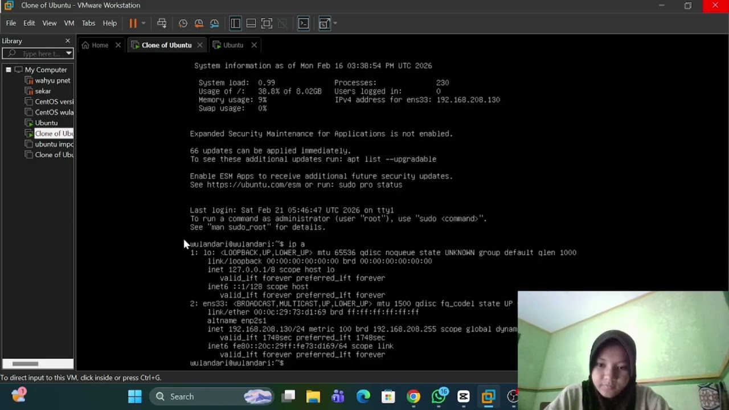Click the 'System information as of' line
Image resolution: width=729 pixels, height=410 pixels.
pos(313,65)
